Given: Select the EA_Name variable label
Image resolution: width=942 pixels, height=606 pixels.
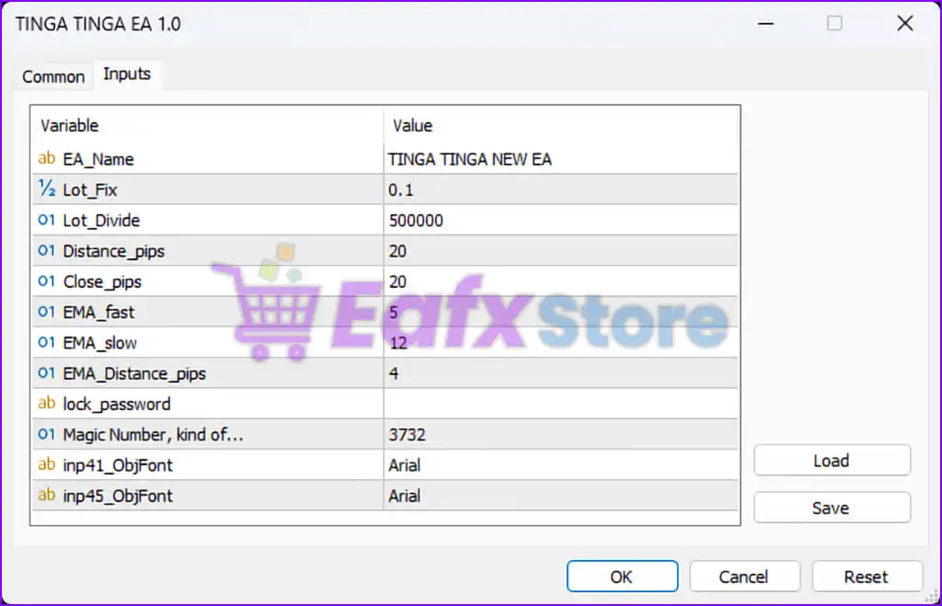Looking at the screenshot, I should 98,159.
